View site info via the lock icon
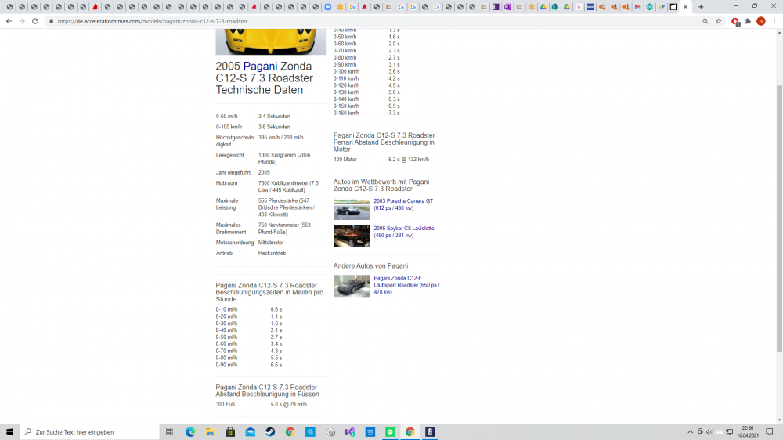The height and width of the screenshot is (440, 783). tap(51, 21)
